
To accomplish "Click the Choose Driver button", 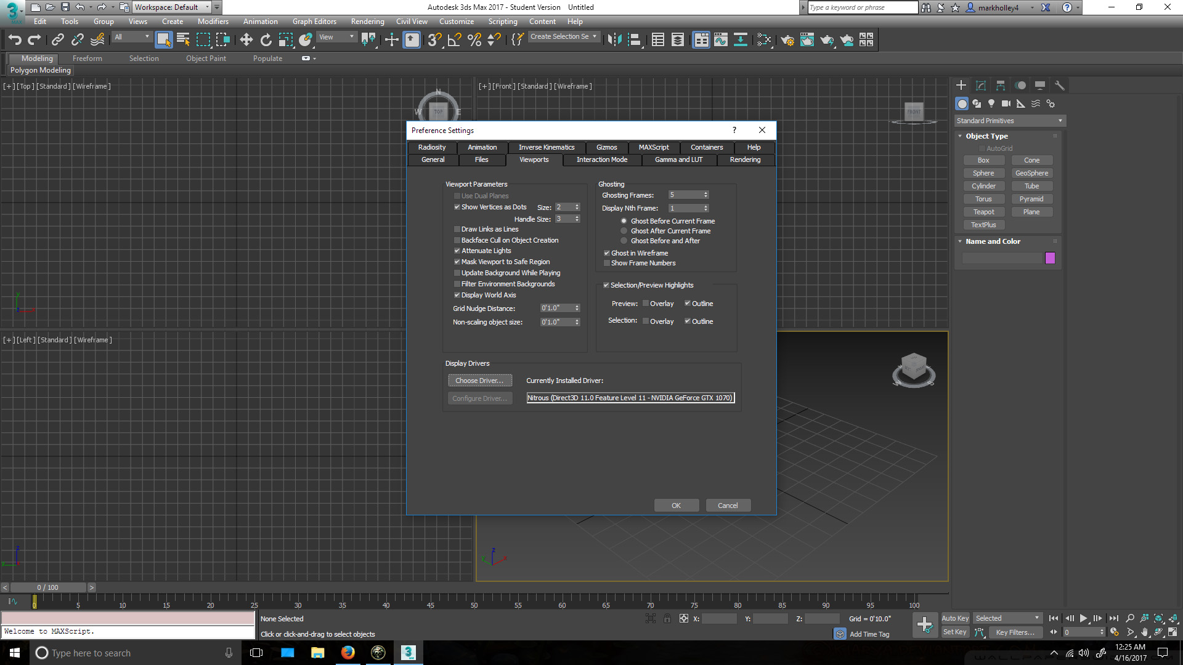I will click(x=480, y=381).
